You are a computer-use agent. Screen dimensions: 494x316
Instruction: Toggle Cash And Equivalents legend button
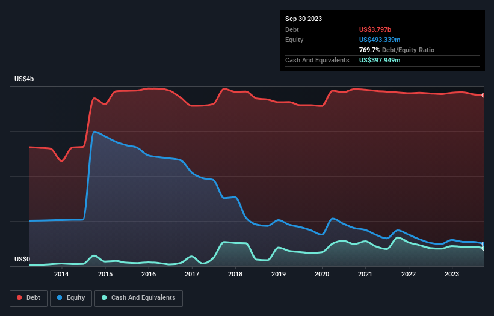coord(138,298)
